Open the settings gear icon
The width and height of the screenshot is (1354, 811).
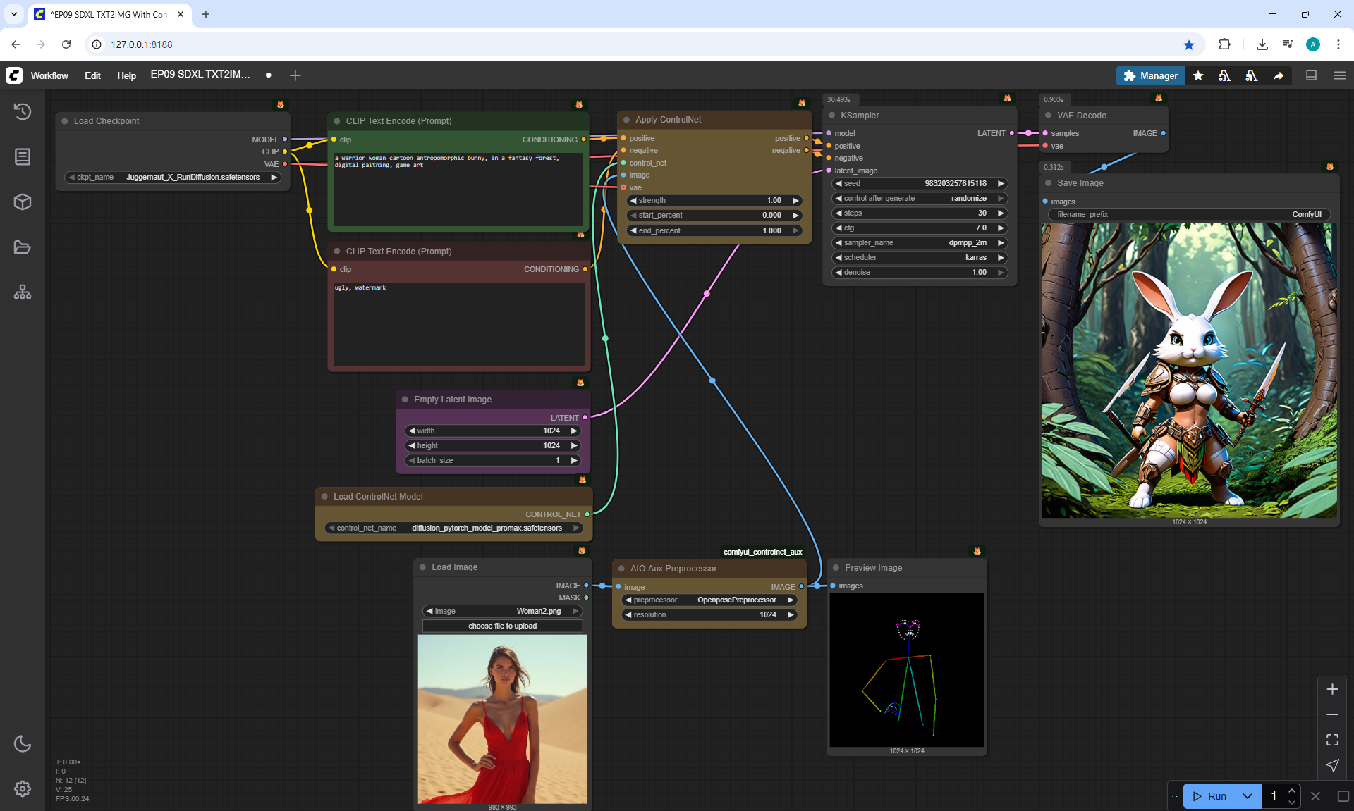pyautogui.click(x=23, y=788)
